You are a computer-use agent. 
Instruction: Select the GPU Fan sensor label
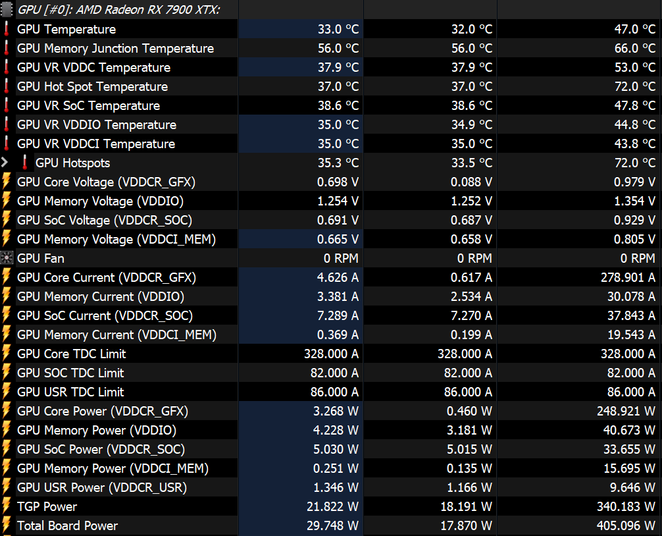tap(41, 258)
